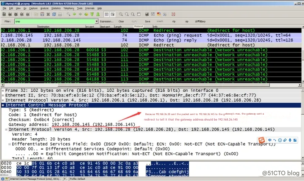The image size is (304, 181).
Task: Open preferences wrench icon
Action: point(165,14)
